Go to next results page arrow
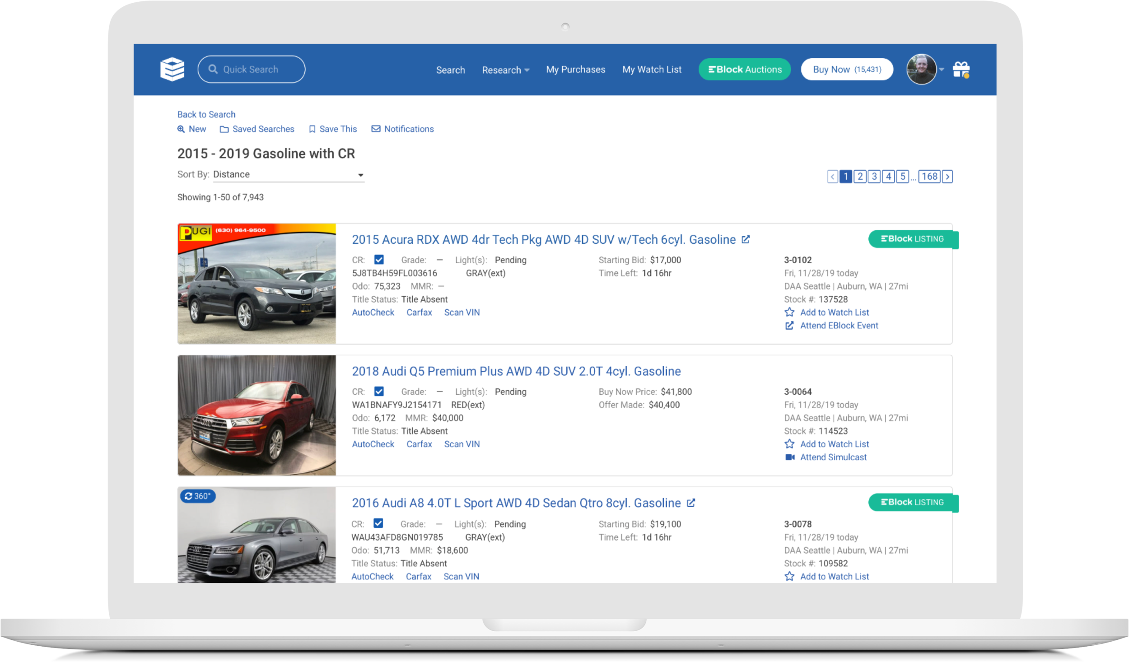 (947, 177)
